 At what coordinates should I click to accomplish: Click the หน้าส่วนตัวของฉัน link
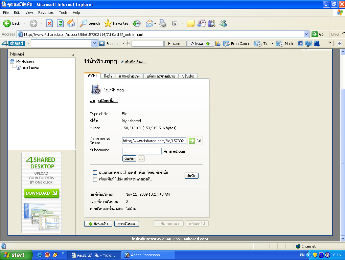[x=138, y=179]
